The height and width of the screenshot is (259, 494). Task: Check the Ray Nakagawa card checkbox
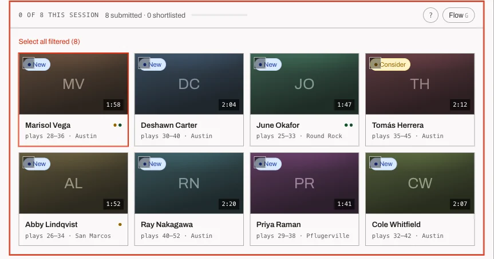coord(144,163)
